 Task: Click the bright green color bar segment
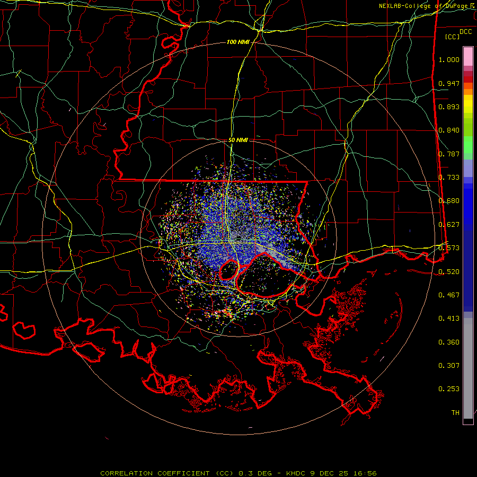[468, 145]
